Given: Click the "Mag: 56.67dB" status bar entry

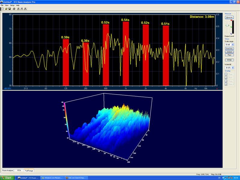Looking at the screenshot, I should click(216, 174).
